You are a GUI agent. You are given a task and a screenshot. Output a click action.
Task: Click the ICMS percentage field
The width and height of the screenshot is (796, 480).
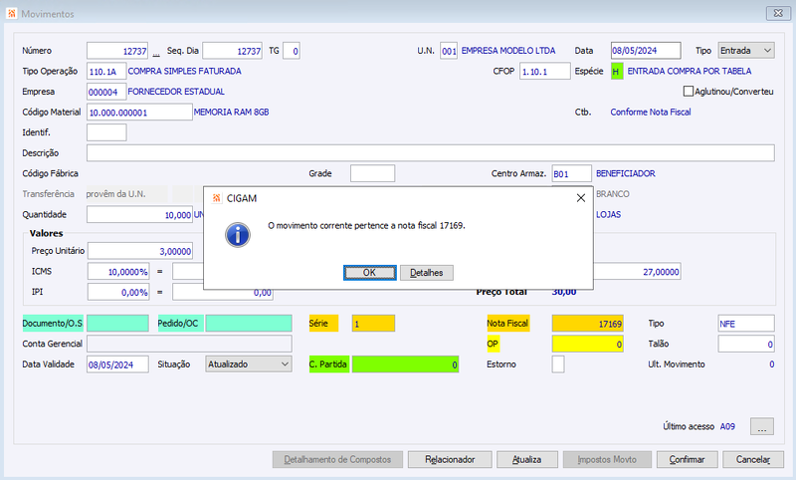pyautogui.click(x=118, y=272)
